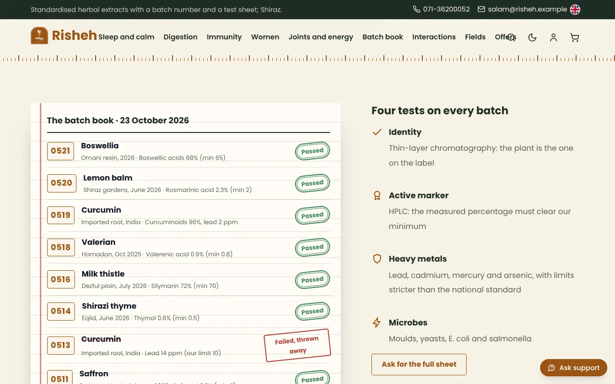Select batch number 0521 badge
615x384 pixels.
tap(61, 151)
